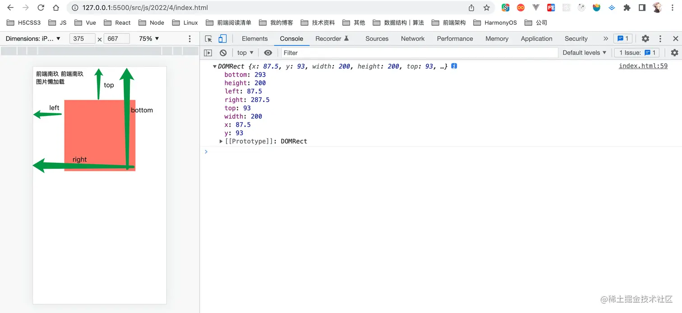This screenshot has height=313, width=682.
Task: Open the red FE extension icon
Action: click(551, 8)
